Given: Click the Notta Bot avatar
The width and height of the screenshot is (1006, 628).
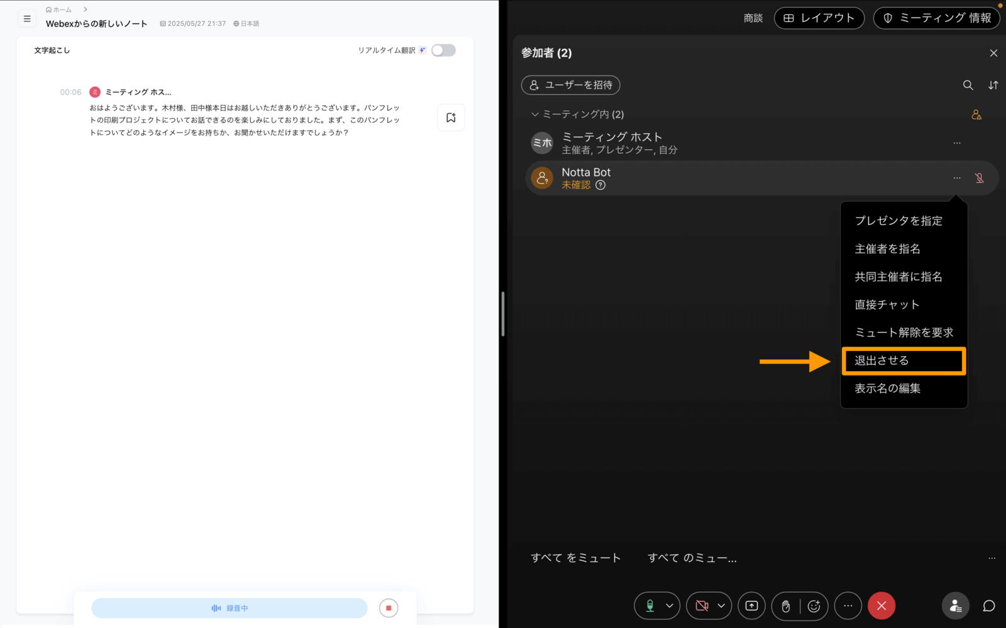Looking at the screenshot, I should point(542,178).
